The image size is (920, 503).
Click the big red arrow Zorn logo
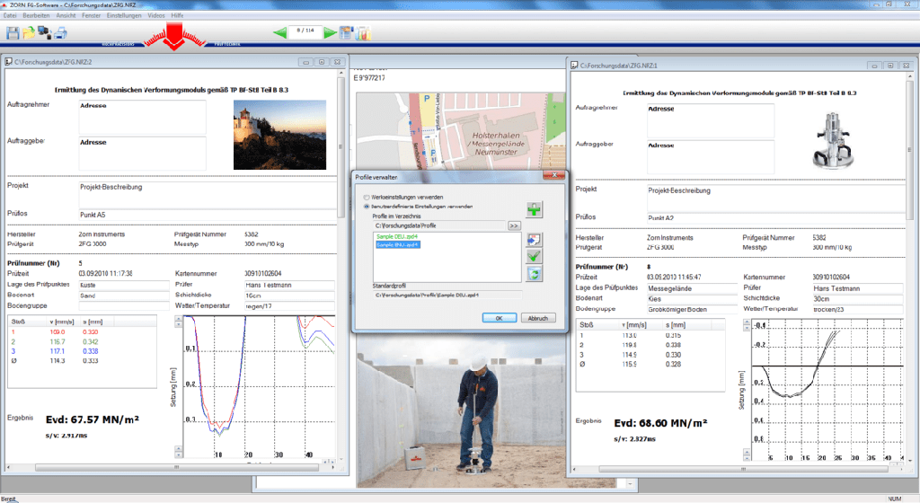(175, 37)
